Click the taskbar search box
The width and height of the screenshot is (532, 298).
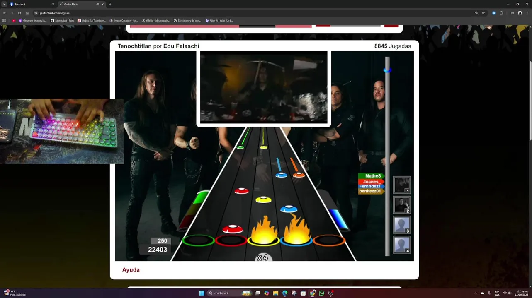pyautogui.click(x=230, y=293)
